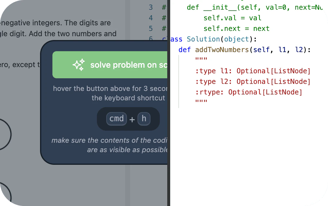This screenshot has width=328, height=206.
Task: Click the italic "make sure the contents" note
Action: coord(110,141)
